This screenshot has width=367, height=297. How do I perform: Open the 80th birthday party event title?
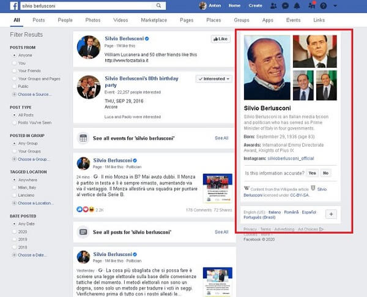[141, 82]
